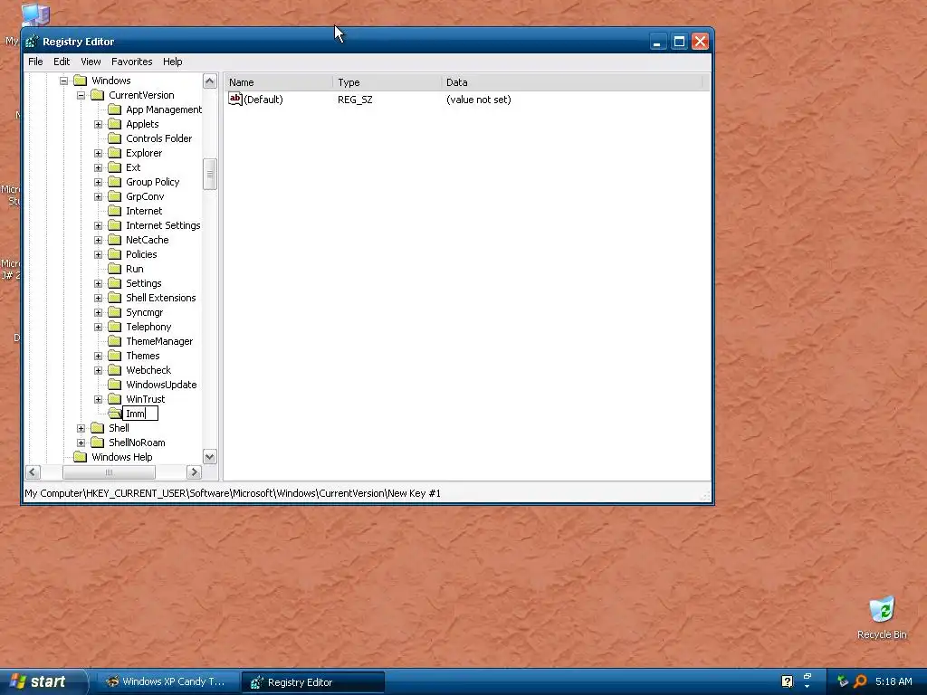The width and height of the screenshot is (927, 695).
Task: Select the ShellNoRoam key label
Action: tap(137, 443)
